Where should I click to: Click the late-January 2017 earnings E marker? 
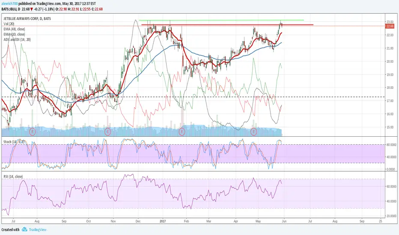point(182,132)
